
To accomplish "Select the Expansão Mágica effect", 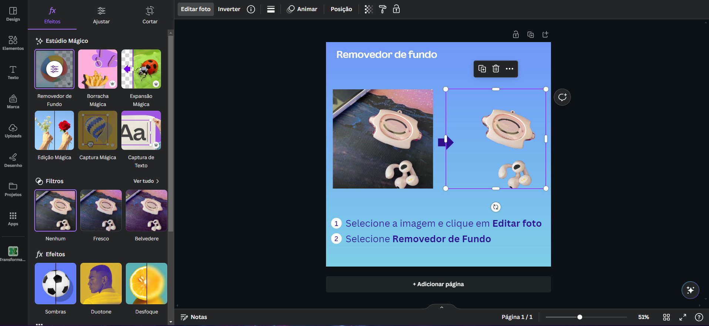I will pos(141,69).
